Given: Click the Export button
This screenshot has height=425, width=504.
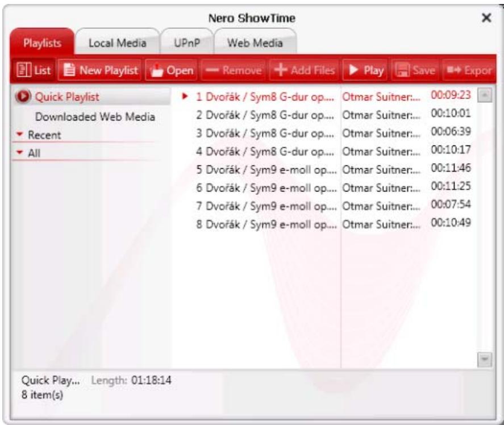Looking at the screenshot, I should pos(469,70).
